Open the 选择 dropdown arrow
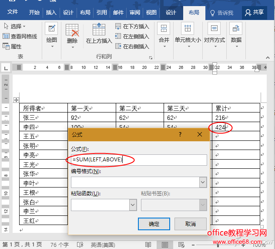Viewport: 275px width, 249px height. 24,26
